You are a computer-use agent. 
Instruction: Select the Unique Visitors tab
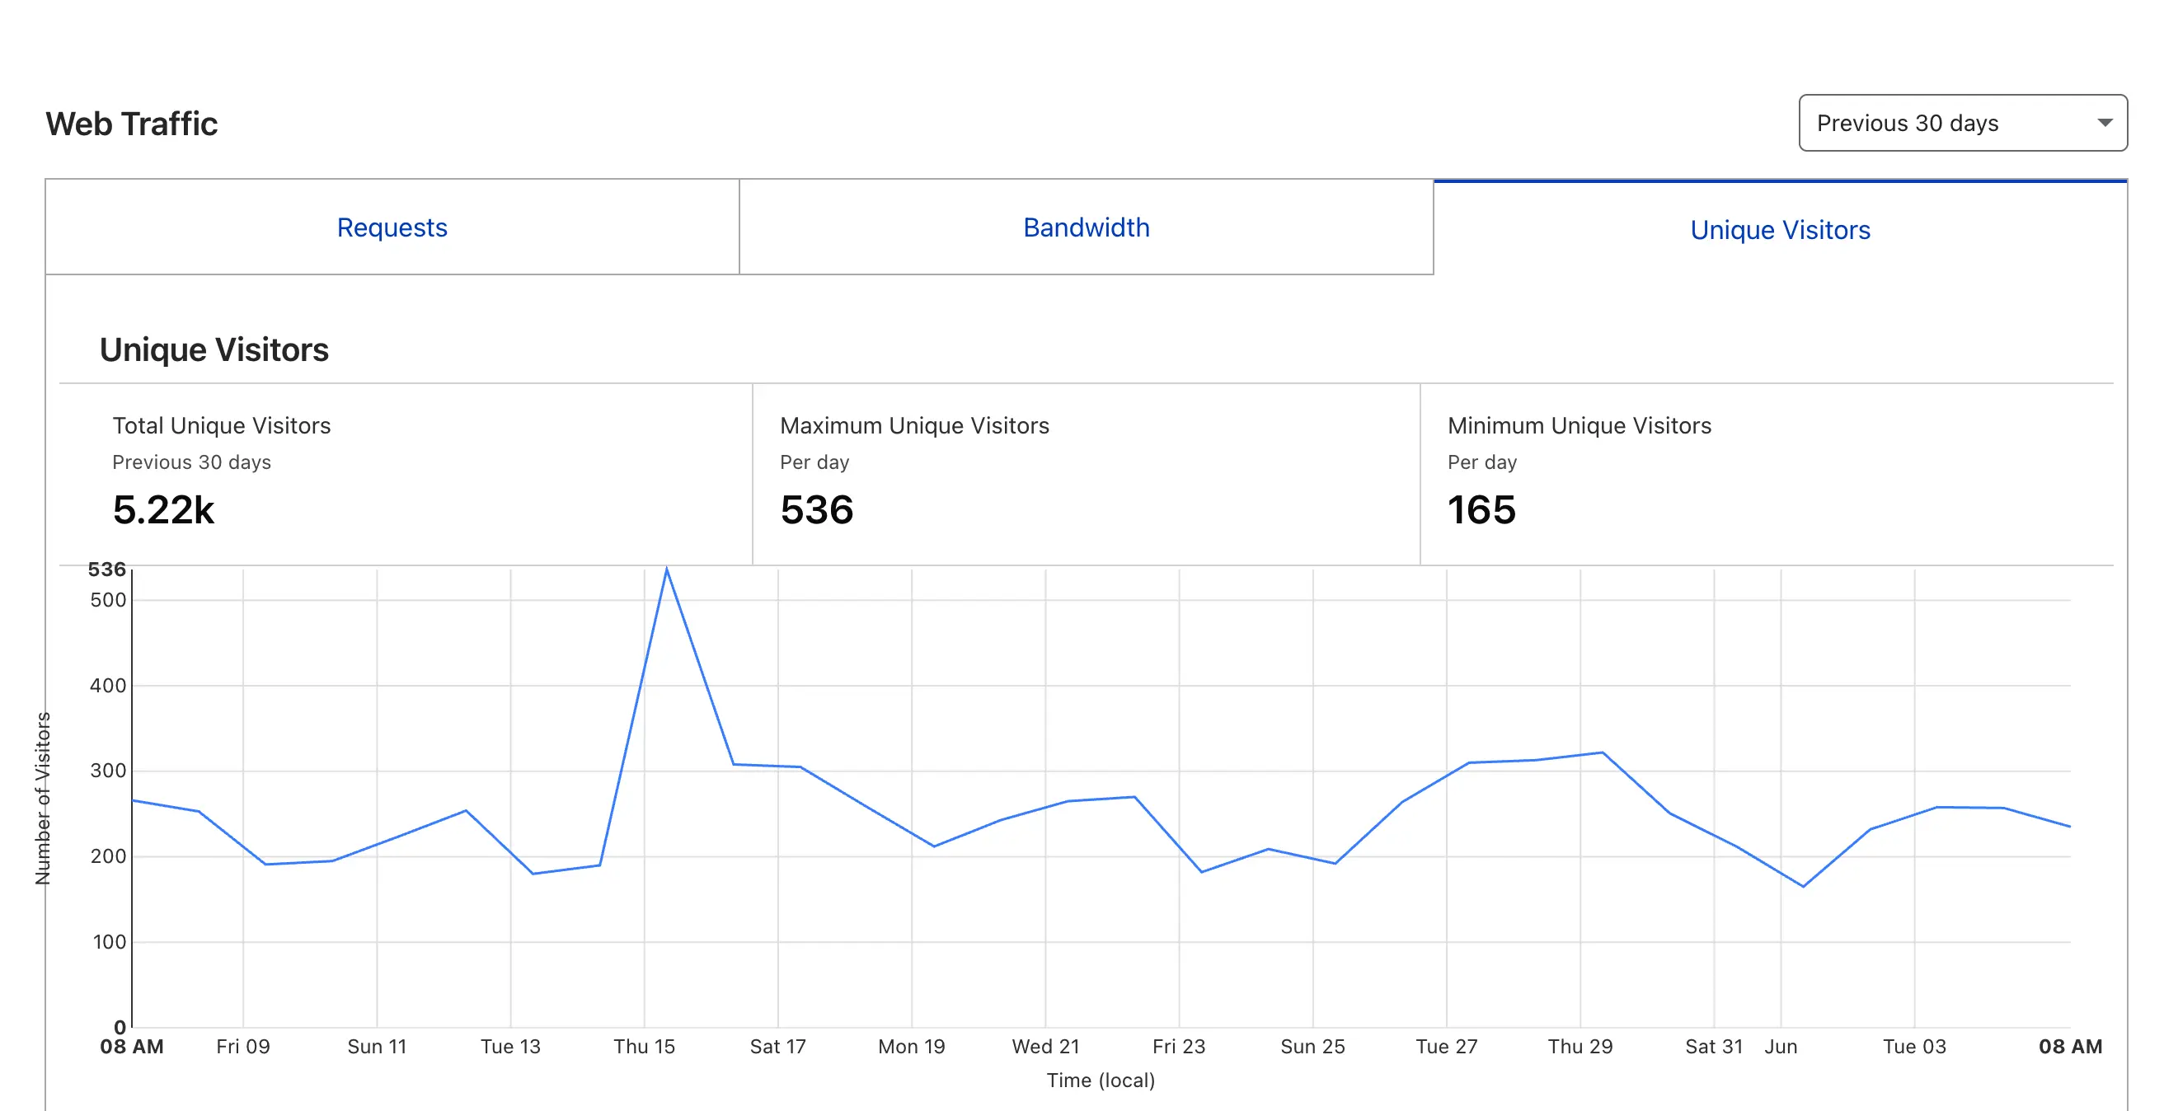pyautogui.click(x=1781, y=228)
